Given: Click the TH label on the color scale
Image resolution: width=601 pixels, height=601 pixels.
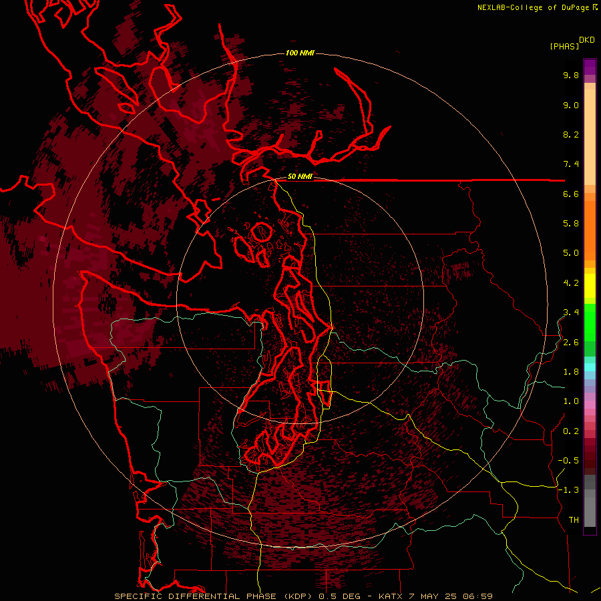Looking at the screenshot, I should (574, 520).
